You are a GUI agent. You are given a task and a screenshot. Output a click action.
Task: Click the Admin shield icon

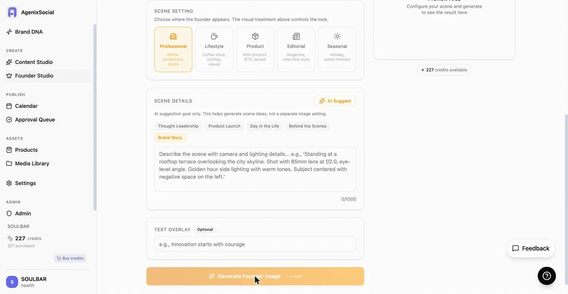click(9, 213)
